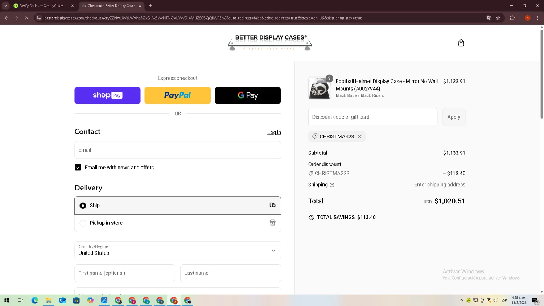Close the Checkout - Better Display Cases tab
Screen dimensions: 544x306
140,6
